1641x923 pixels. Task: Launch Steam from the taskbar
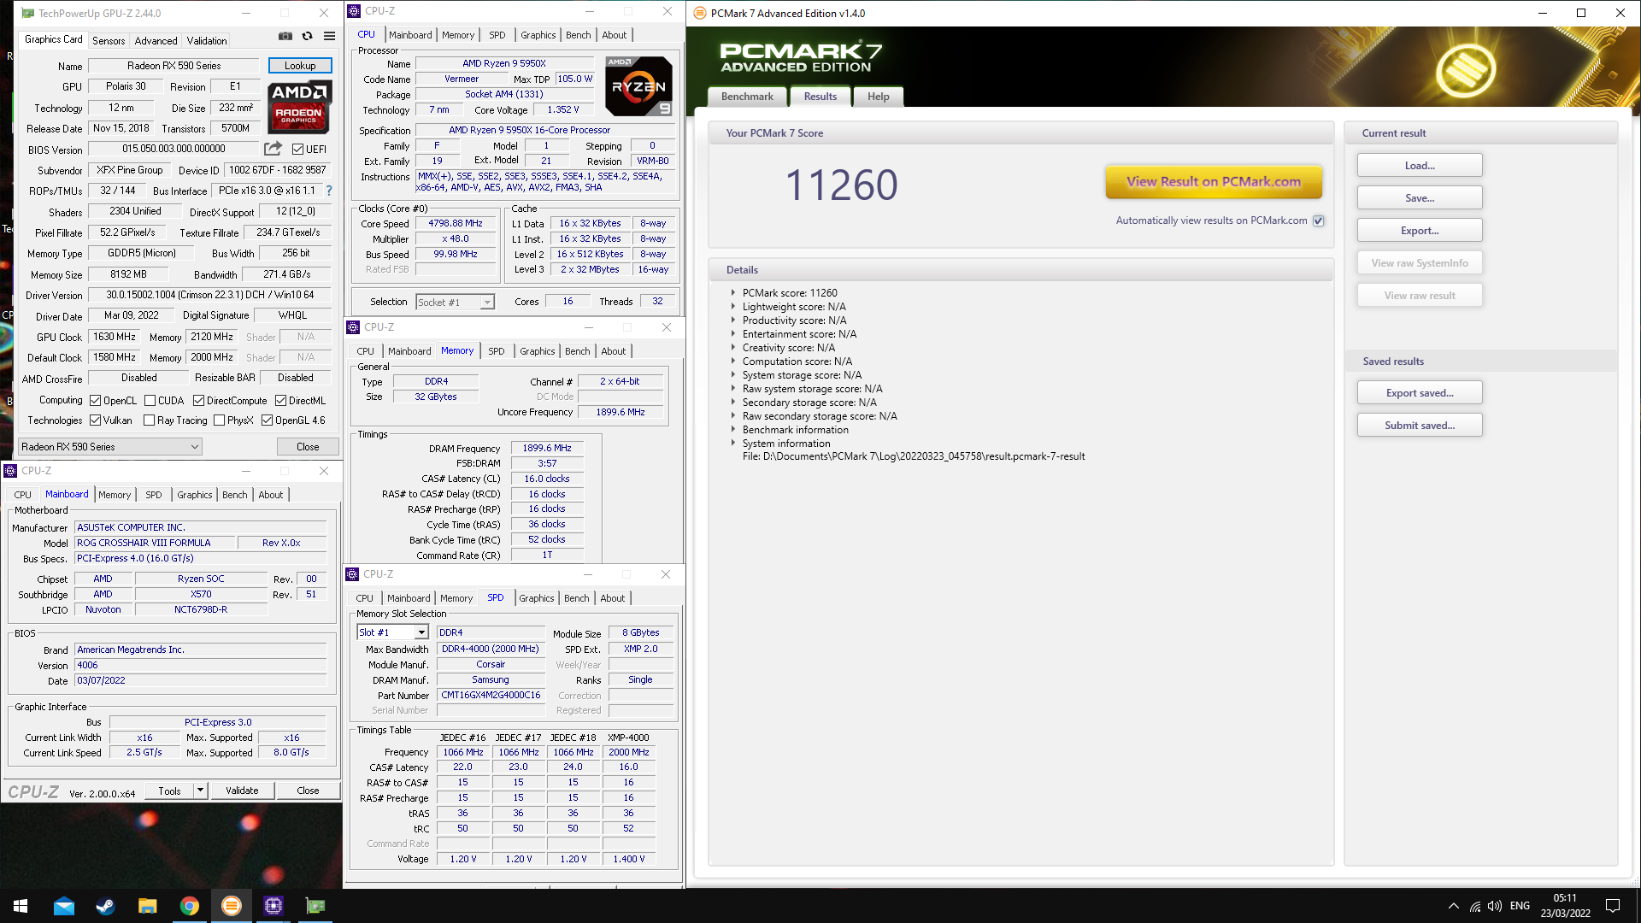(106, 906)
